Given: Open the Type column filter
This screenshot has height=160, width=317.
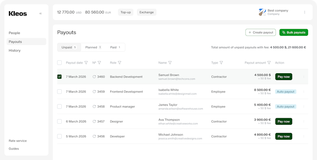Looking at the screenshot, I should [221, 63].
